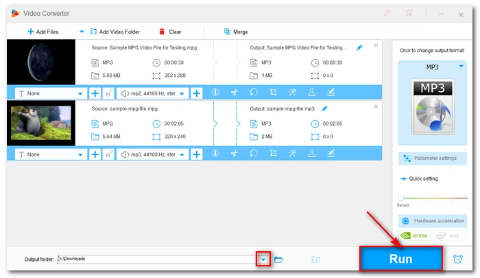The image size is (480, 278).
Task: Apply effects to sample-mpg-file video
Action: point(292,153)
